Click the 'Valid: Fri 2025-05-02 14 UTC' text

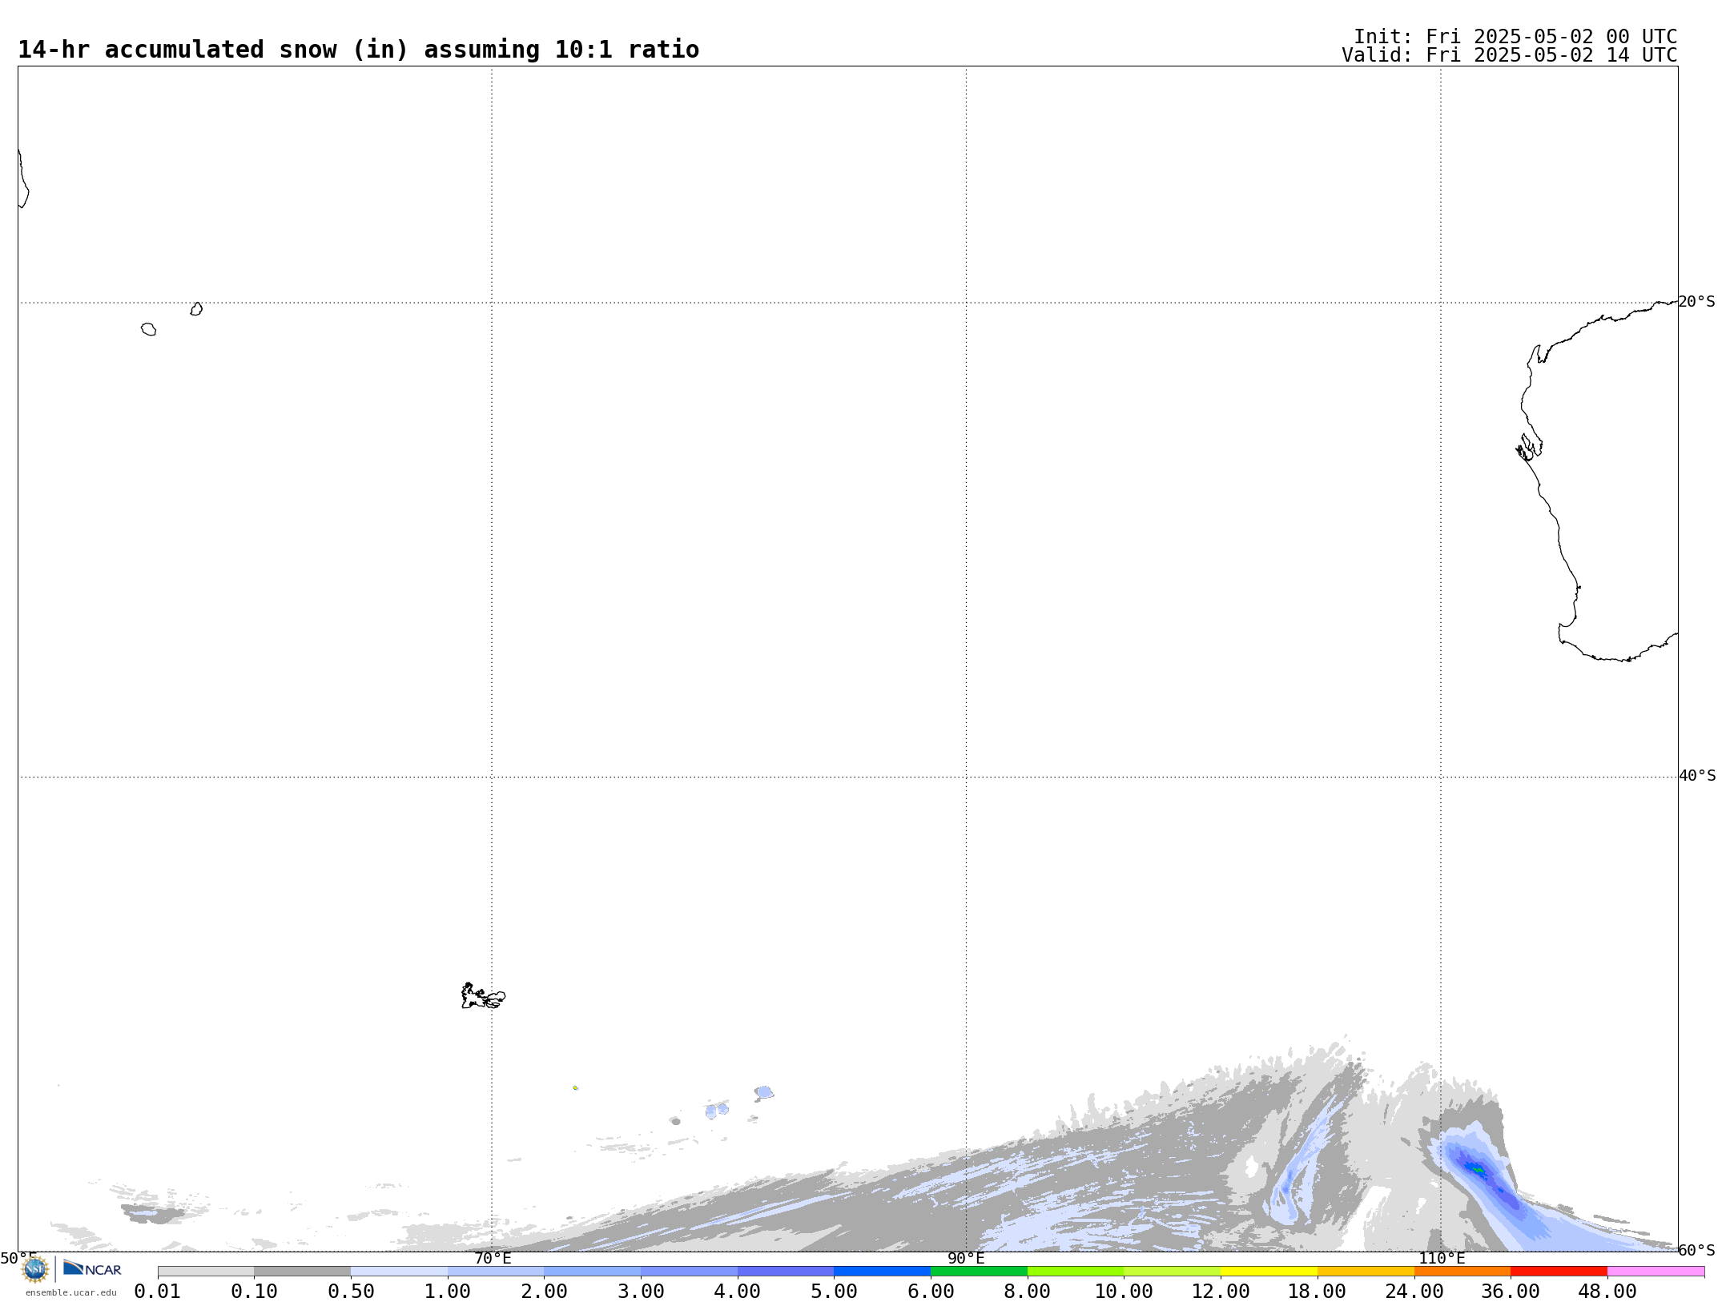coord(1510,55)
